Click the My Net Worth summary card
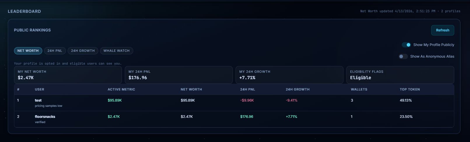The height and width of the screenshot is (142, 470). [x=68, y=75]
